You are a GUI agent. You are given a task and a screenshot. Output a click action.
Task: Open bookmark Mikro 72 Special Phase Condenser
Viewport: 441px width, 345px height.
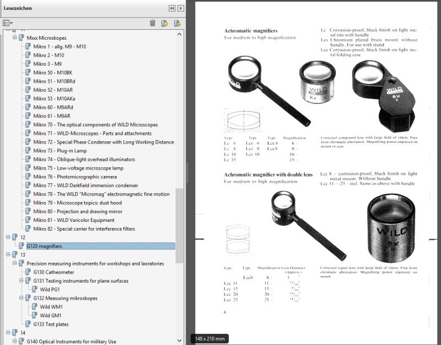(104, 142)
